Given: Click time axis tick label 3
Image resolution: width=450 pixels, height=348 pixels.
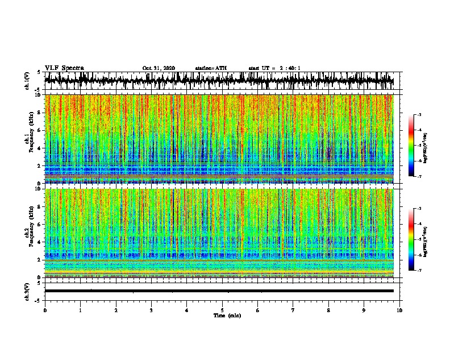Looking at the screenshot, I should 151,310.
